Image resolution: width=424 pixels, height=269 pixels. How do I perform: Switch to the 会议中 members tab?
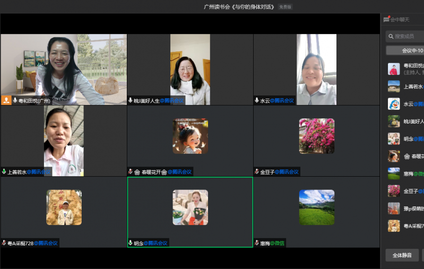(x=405, y=51)
